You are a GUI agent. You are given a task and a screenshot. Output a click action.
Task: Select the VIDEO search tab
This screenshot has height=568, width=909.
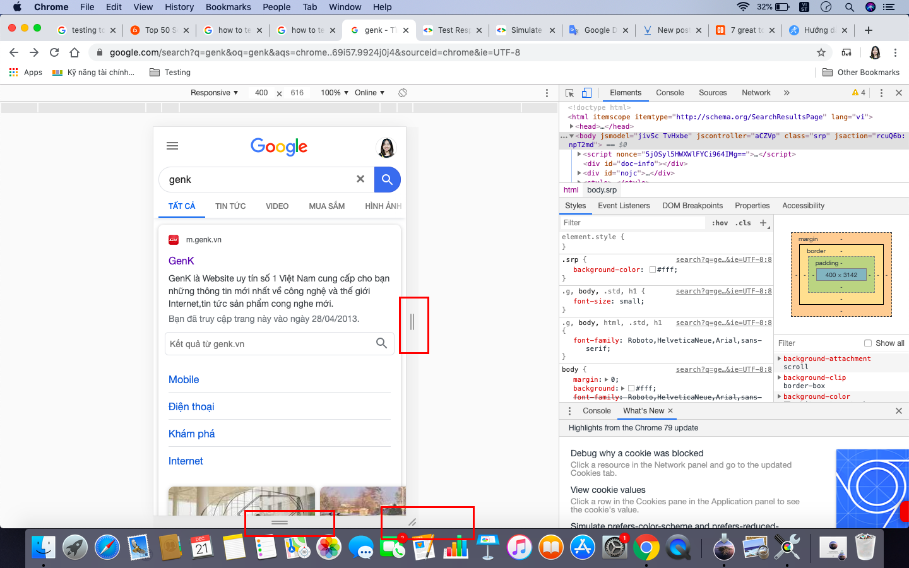[277, 206]
